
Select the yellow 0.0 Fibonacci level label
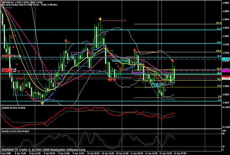tap(220, 96)
